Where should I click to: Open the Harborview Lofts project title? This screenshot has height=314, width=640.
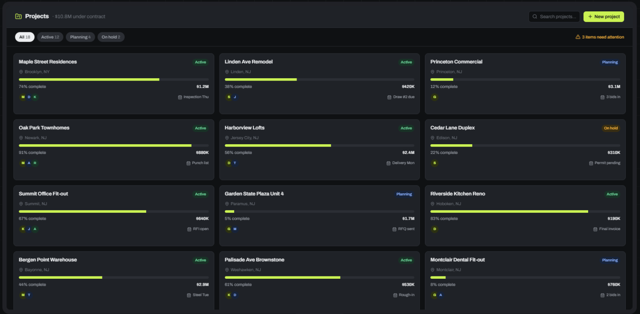coord(245,128)
